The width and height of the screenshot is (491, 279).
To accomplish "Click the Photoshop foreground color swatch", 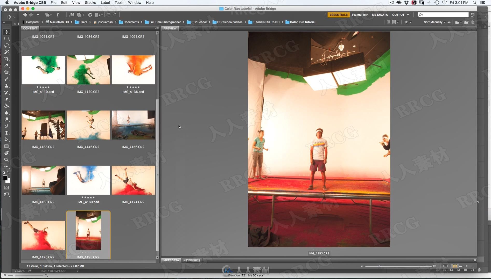I will tap(5, 178).
